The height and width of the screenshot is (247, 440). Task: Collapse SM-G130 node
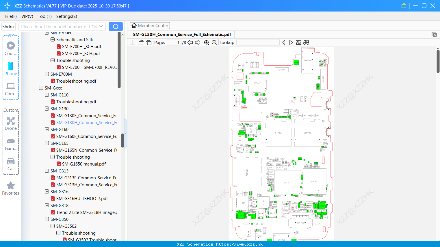pyautogui.click(x=47, y=109)
